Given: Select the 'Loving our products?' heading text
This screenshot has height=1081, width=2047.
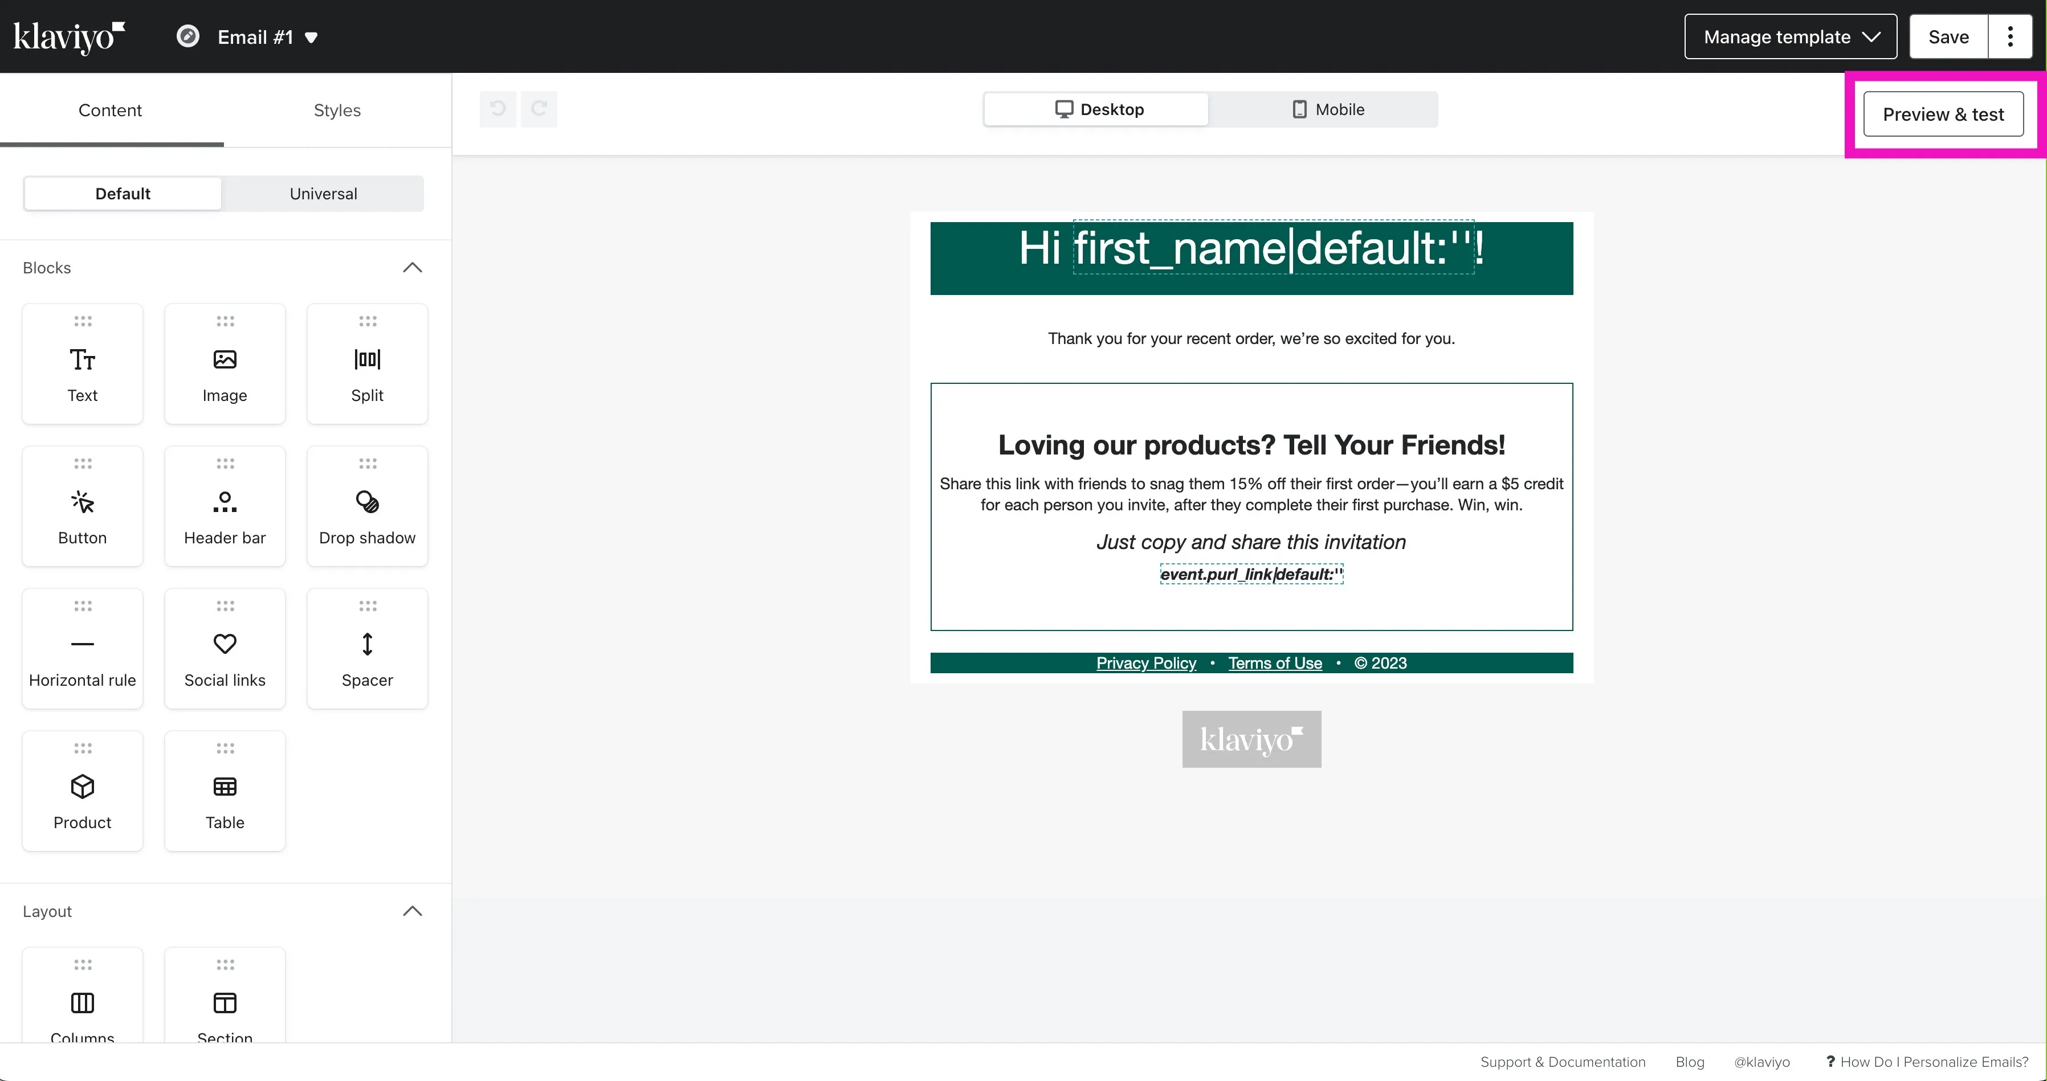Looking at the screenshot, I should 1251,445.
